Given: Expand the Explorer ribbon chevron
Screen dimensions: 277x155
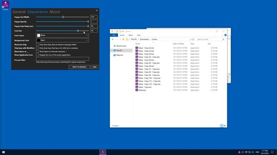Looking at the screenshot, I should click(x=222, y=35).
